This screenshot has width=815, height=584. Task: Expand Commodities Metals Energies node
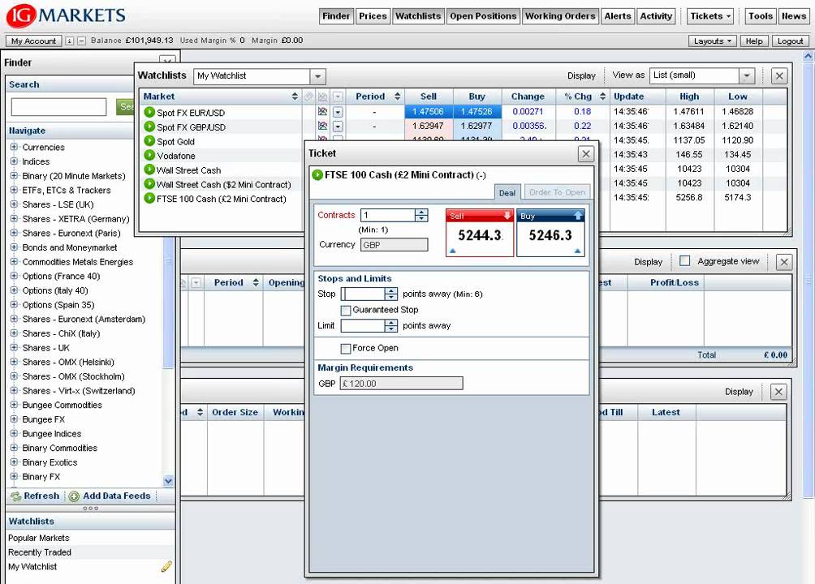[x=14, y=262]
